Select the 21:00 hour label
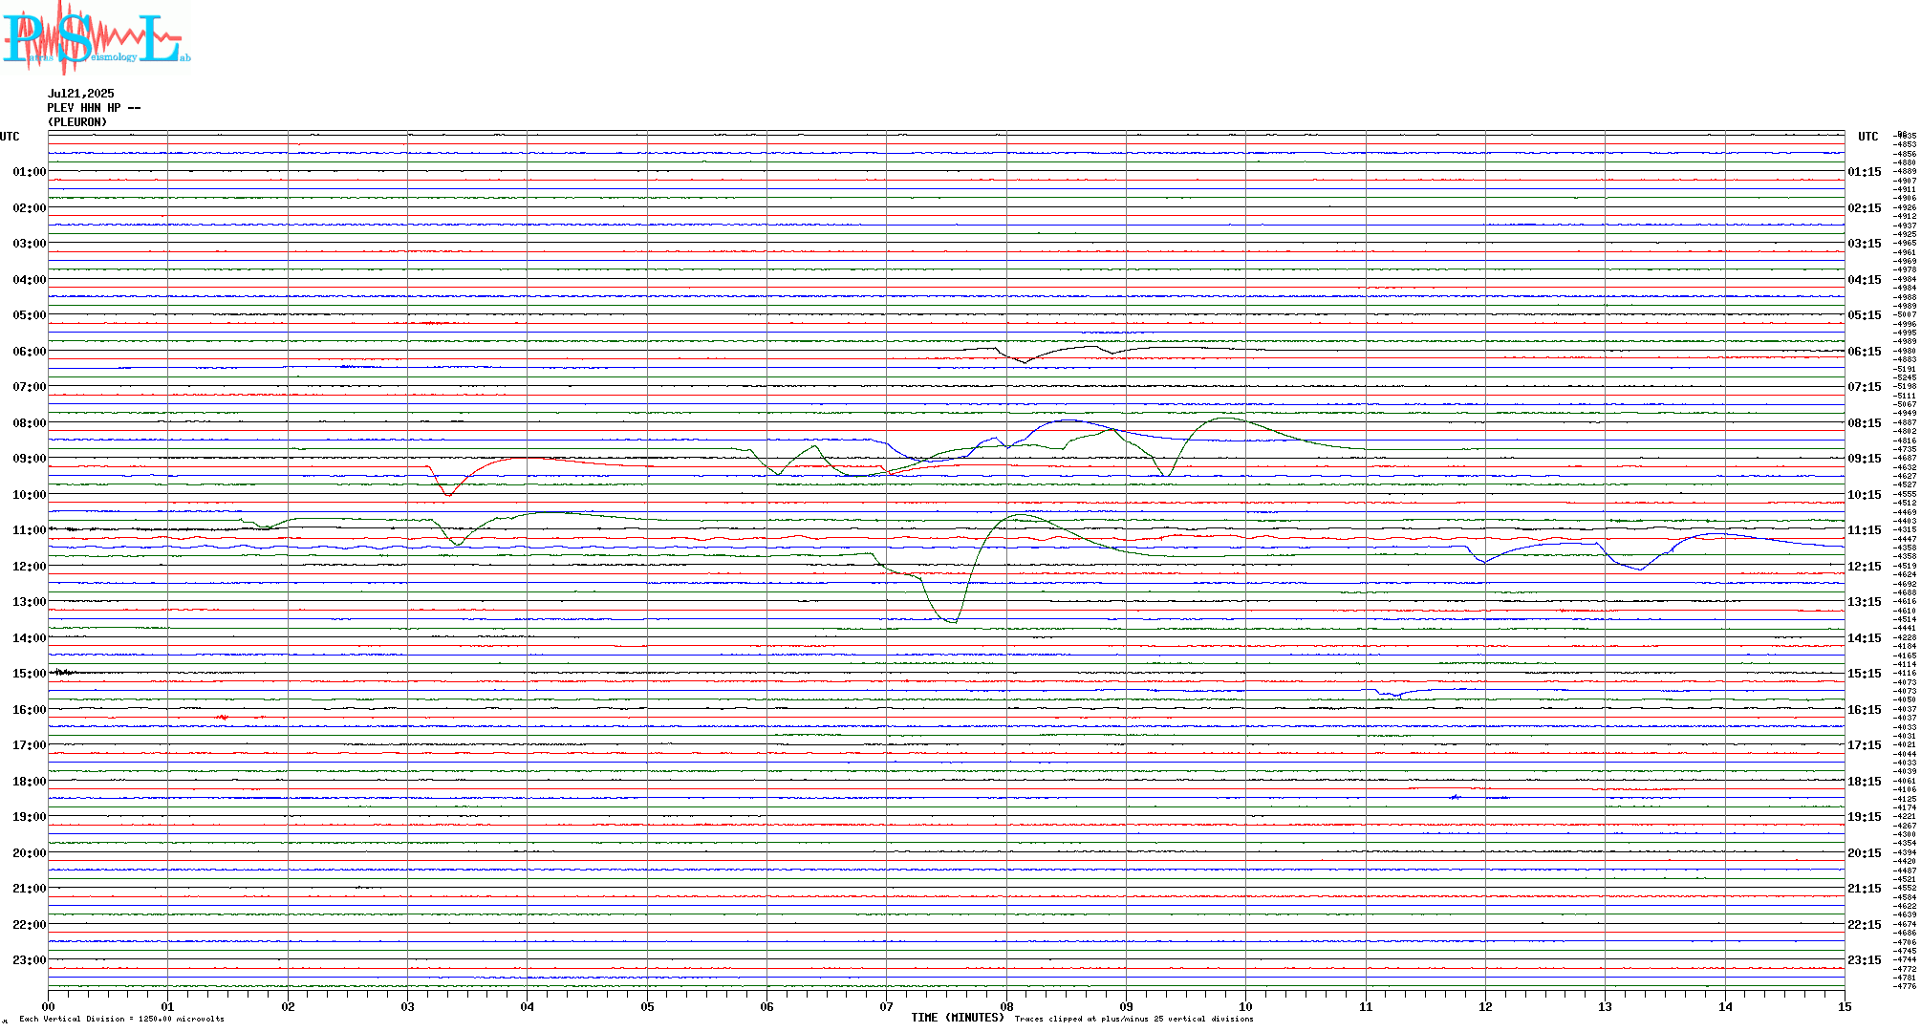The image size is (1921, 1032). click(30, 889)
